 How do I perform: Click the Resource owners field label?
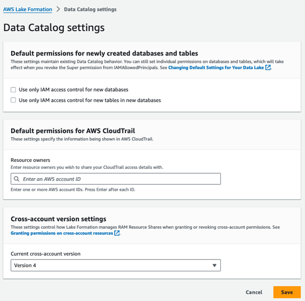click(x=30, y=160)
